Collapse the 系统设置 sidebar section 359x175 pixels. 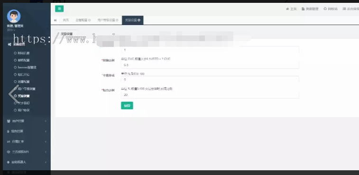click(x=27, y=44)
